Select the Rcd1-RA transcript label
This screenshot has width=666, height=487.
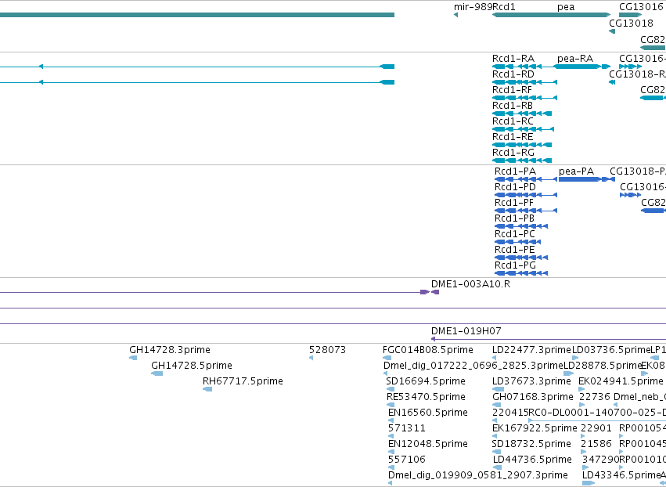click(513, 59)
